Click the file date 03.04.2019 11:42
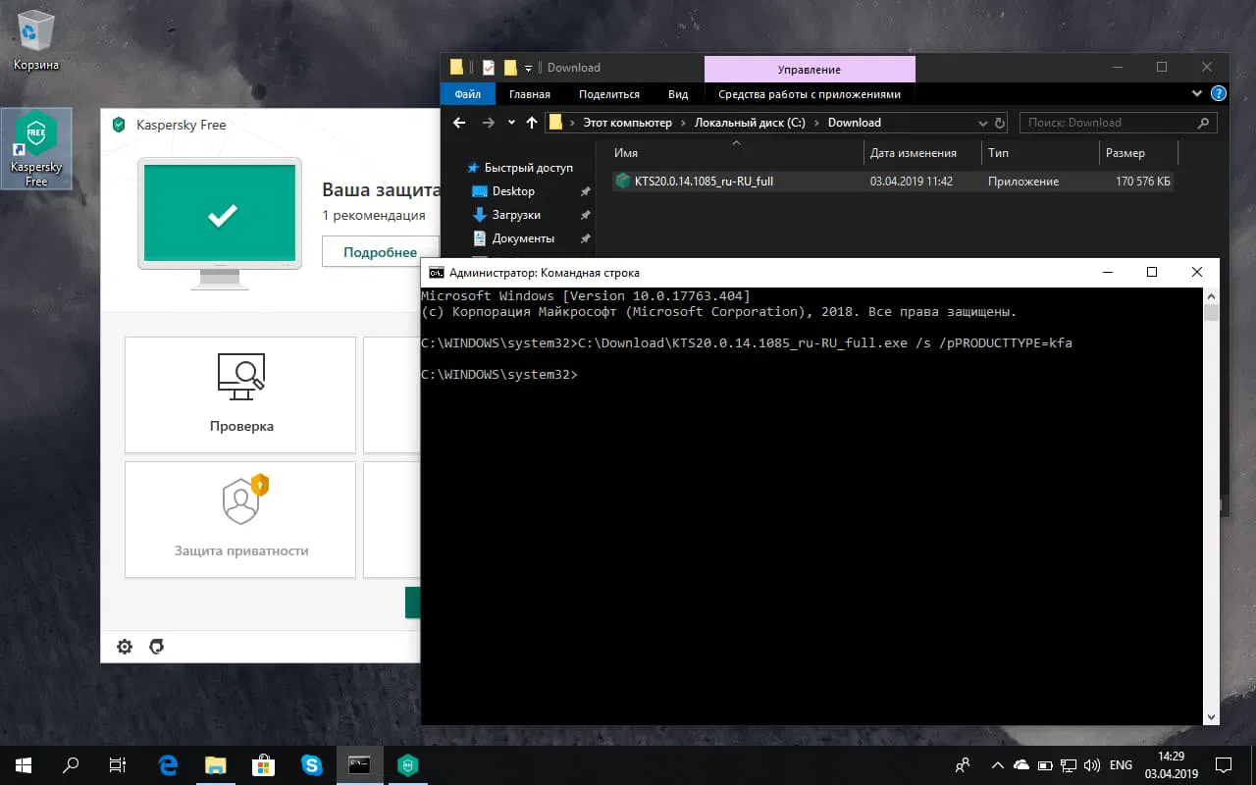 [912, 182]
